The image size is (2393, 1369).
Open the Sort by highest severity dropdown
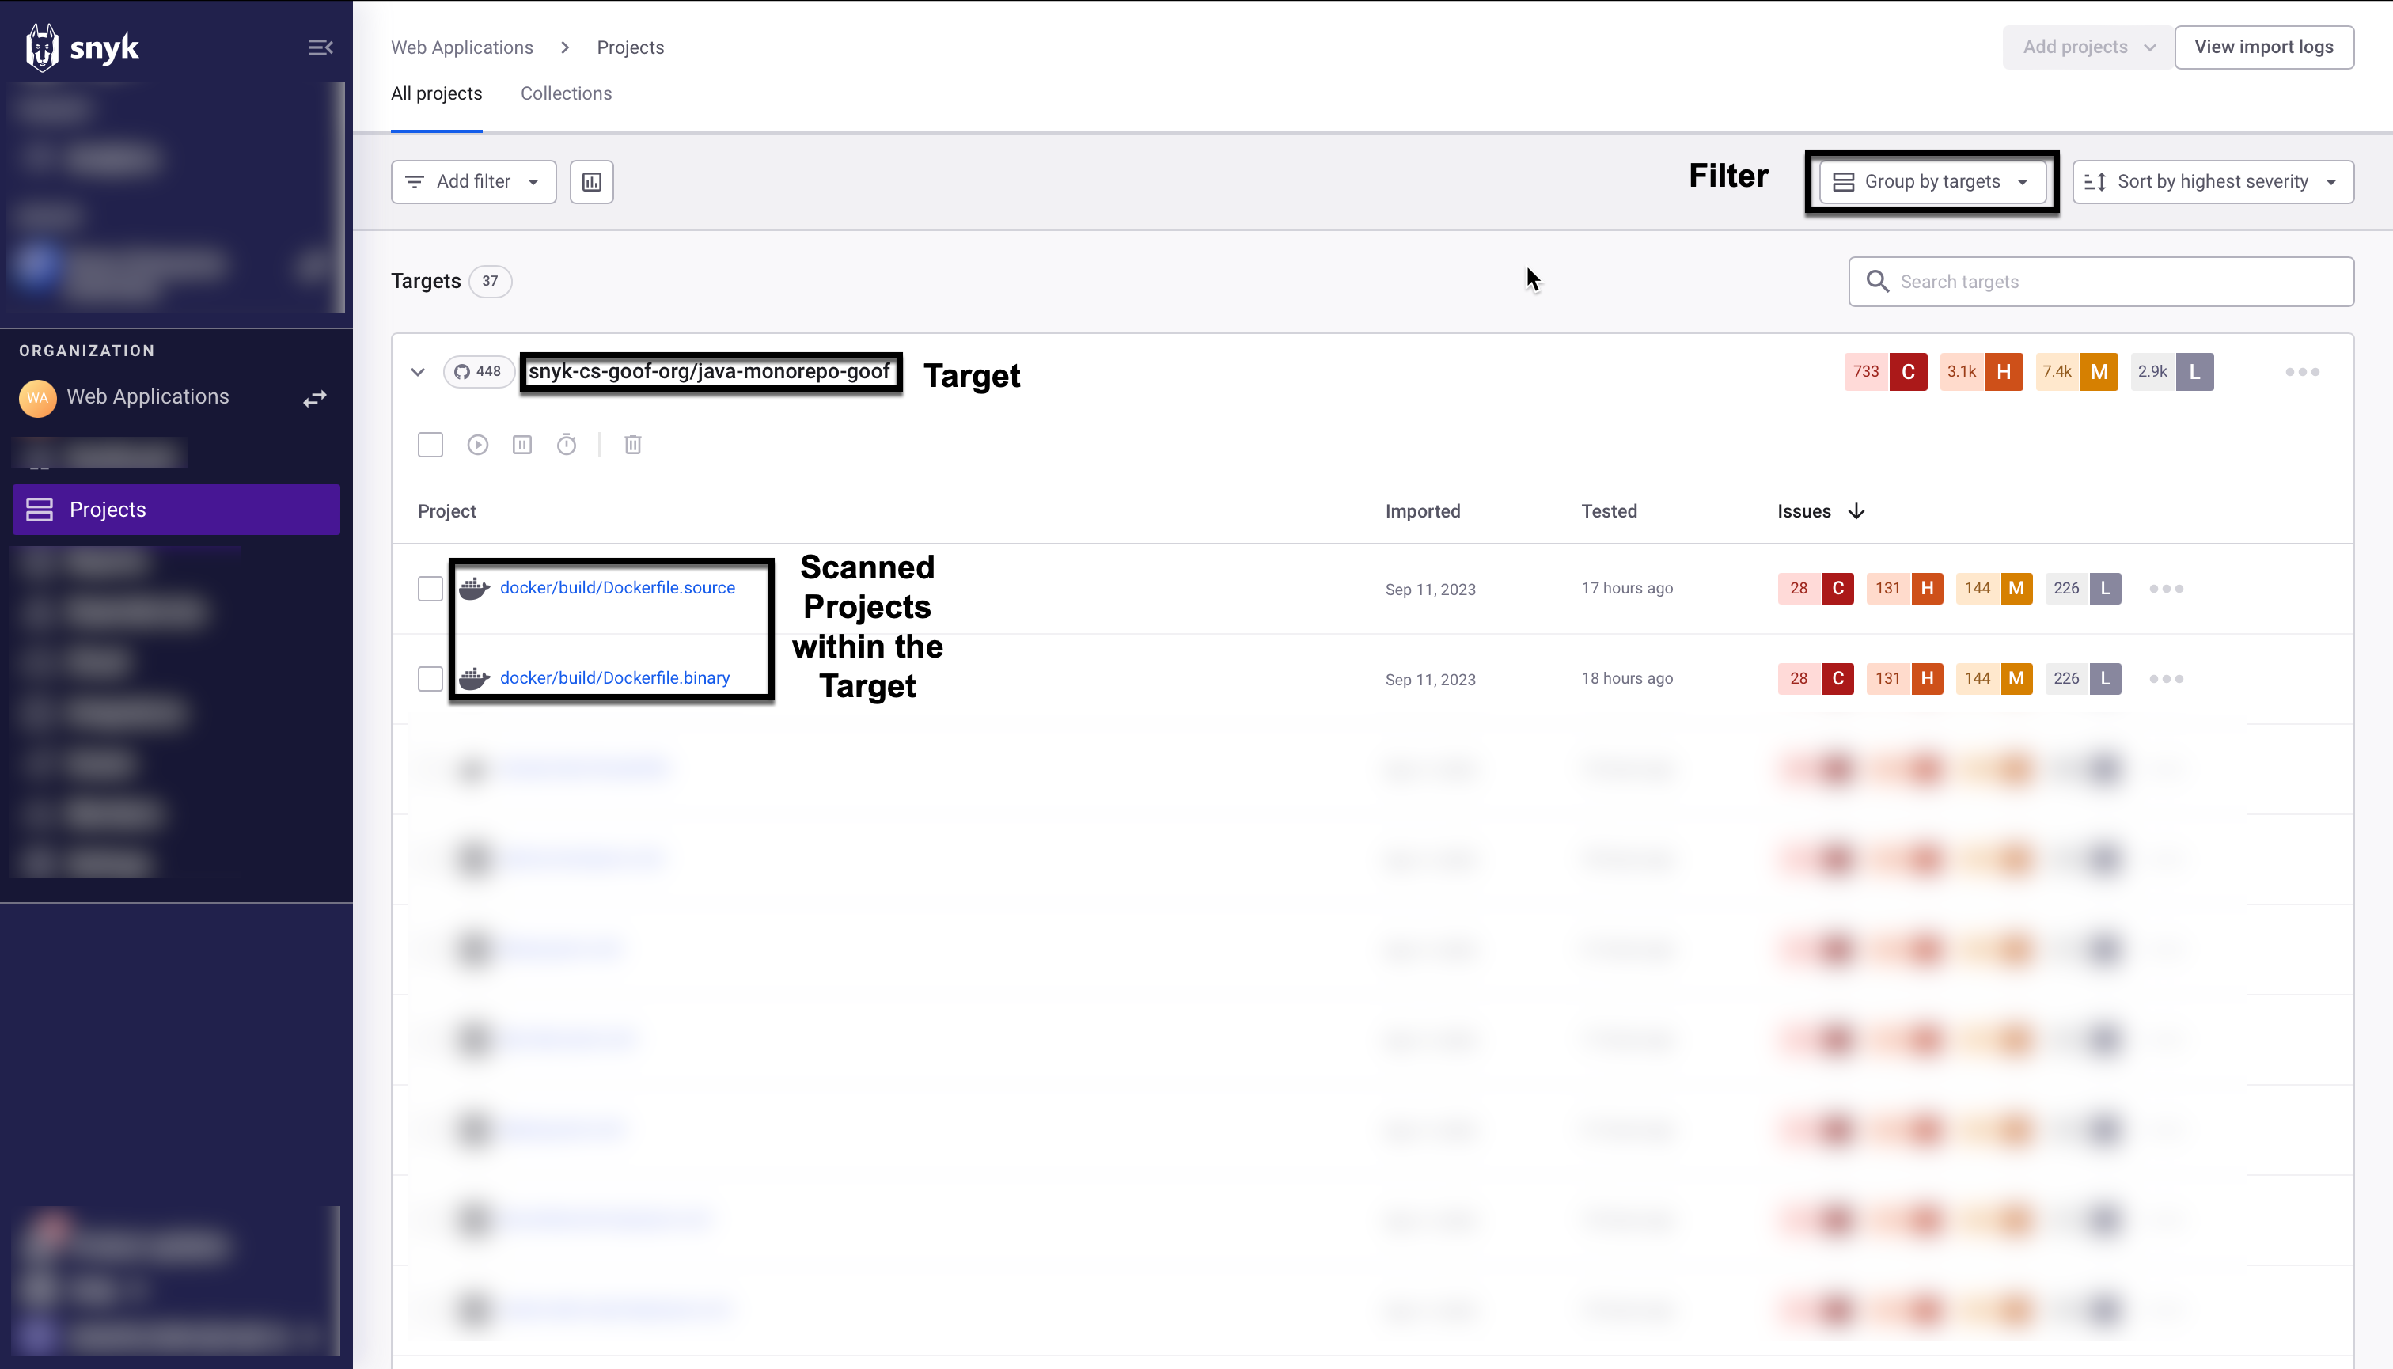click(2213, 181)
